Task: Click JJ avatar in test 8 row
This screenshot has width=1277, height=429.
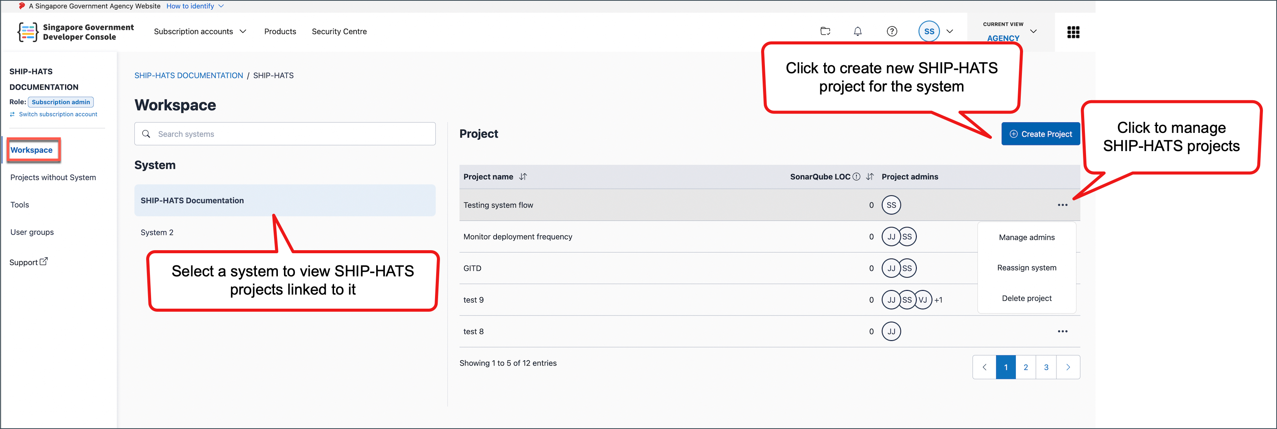Action: pos(891,331)
